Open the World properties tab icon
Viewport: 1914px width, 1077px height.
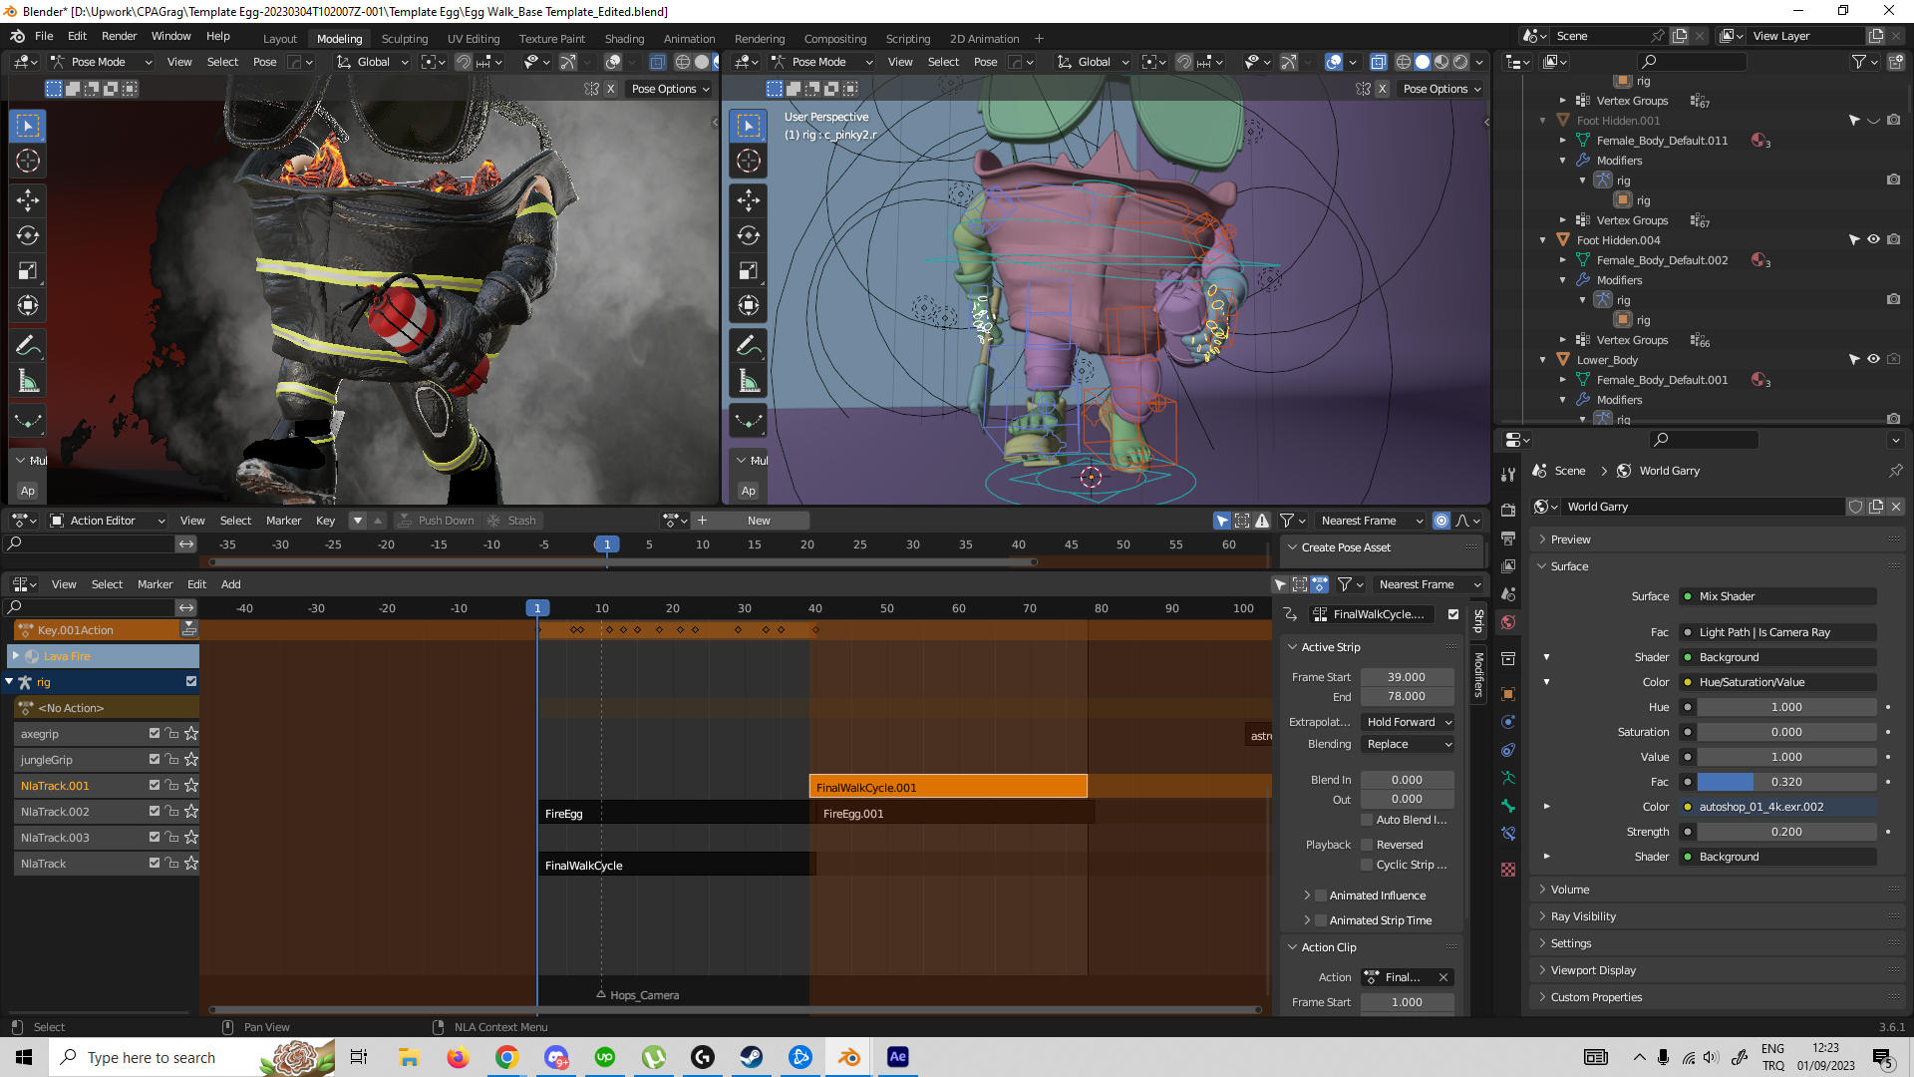[1508, 622]
